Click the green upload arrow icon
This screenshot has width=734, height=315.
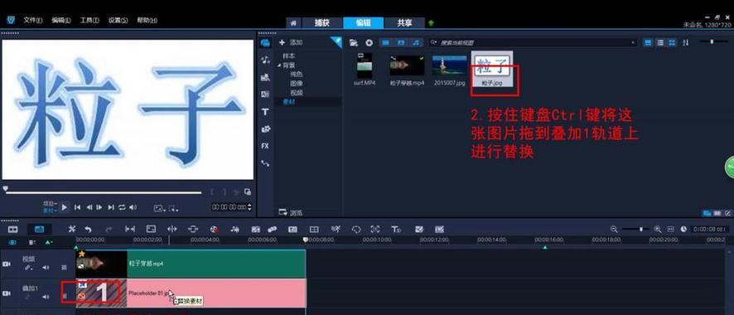[x=431, y=23]
